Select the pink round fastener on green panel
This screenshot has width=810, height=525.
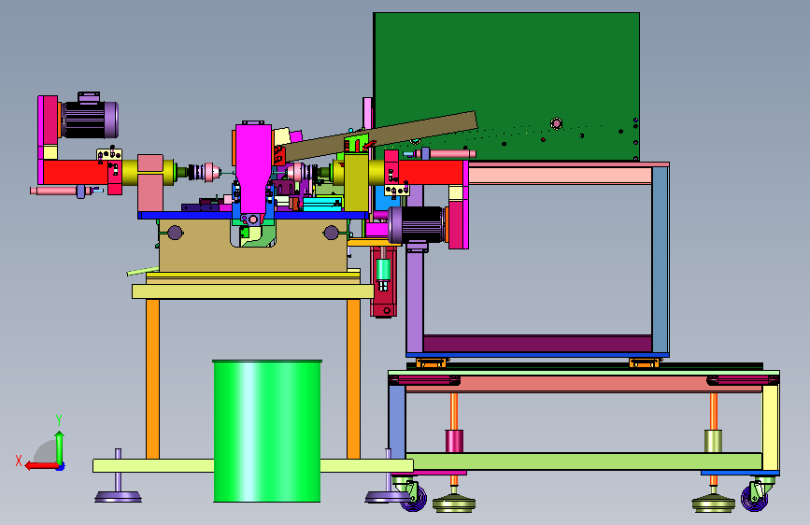(557, 123)
